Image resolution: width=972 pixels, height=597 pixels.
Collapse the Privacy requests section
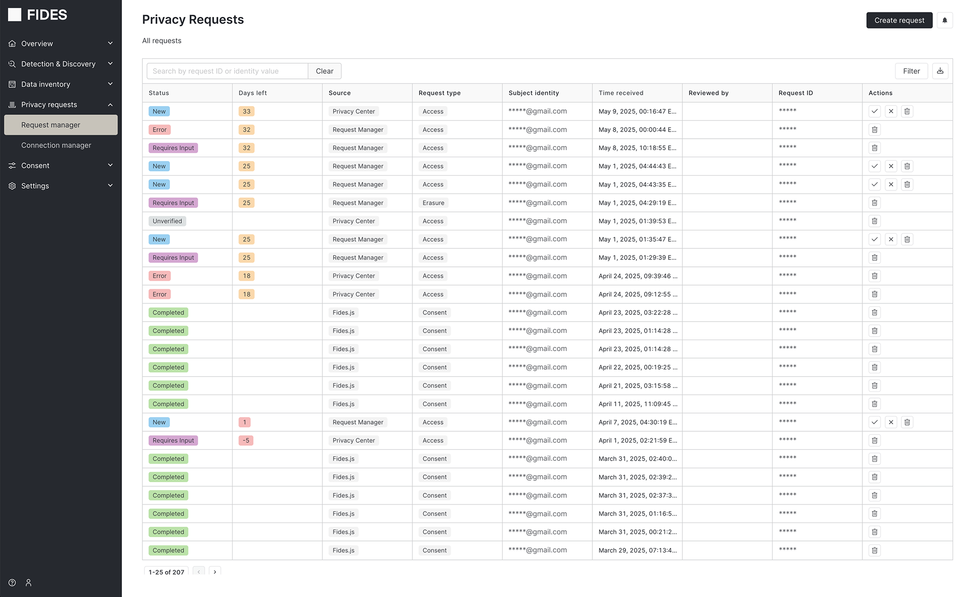point(110,104)
